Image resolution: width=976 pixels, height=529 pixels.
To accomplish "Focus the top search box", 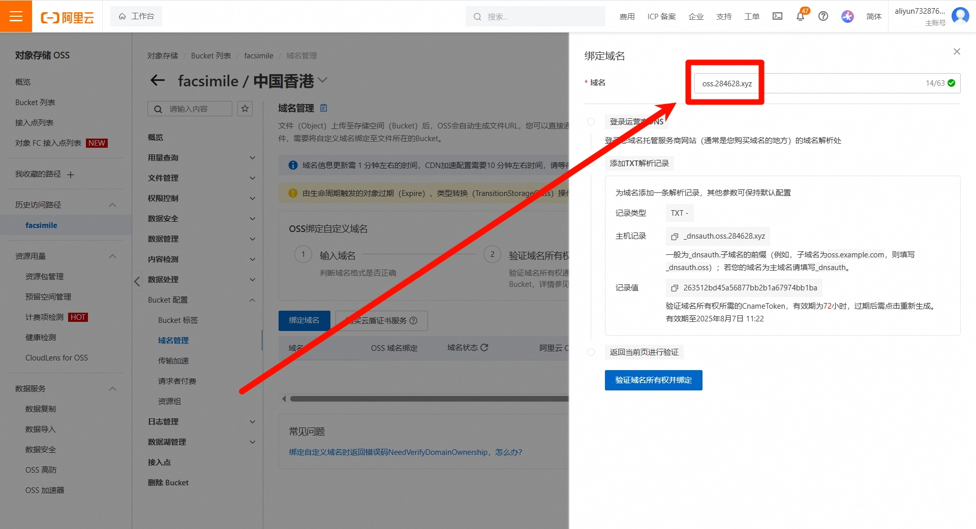I will tap(535, 16).
